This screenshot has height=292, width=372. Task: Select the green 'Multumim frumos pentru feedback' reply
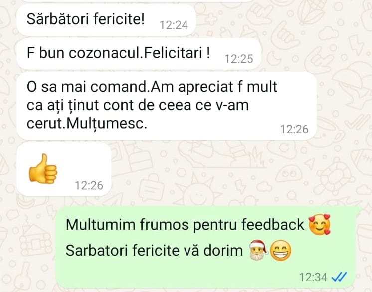click(x=205, y=247)
